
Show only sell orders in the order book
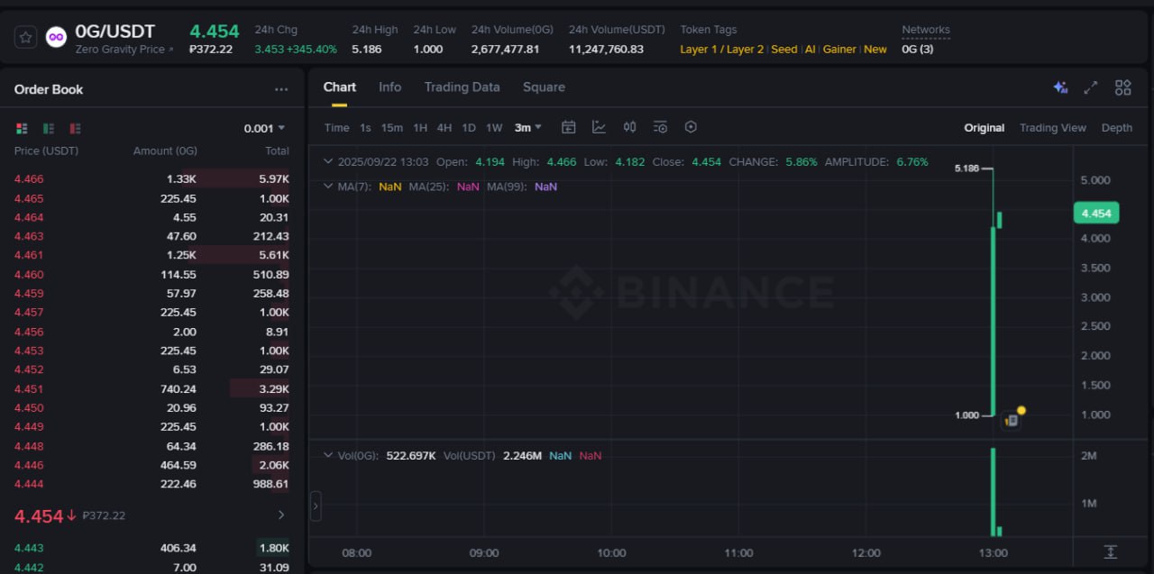click(x=75, y=128)
